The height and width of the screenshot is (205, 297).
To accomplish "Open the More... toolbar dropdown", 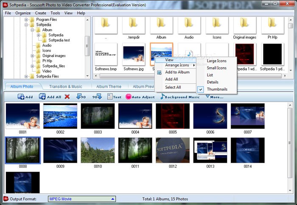I will click(x=215, y=97).
